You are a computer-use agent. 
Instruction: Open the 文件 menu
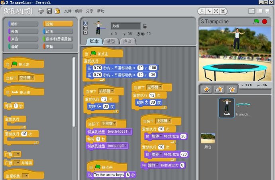68,11
